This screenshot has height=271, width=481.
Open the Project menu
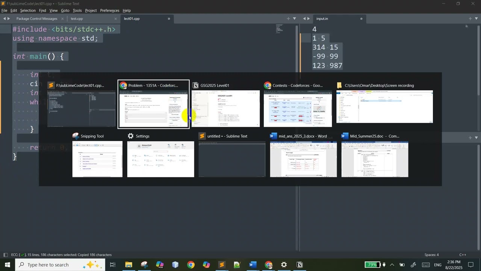(x=91, y=11)
